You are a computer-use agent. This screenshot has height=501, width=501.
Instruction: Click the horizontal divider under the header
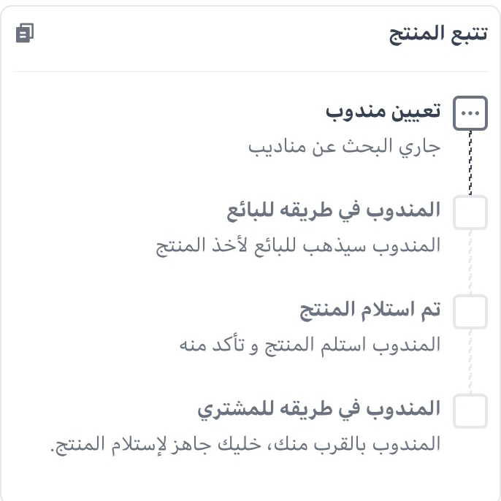pos(250,72)
